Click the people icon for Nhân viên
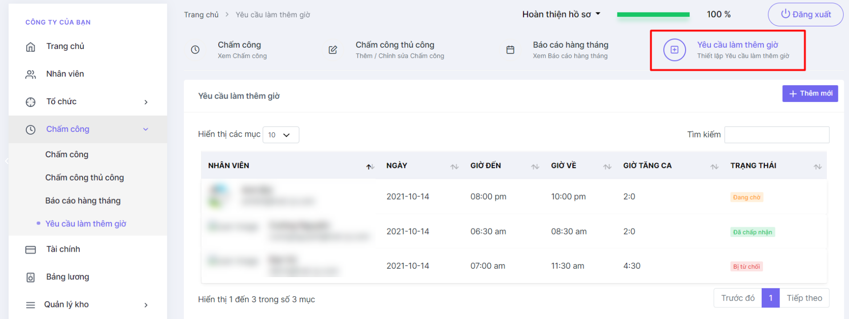Screen dimensions: 849x319 (30, 74)
